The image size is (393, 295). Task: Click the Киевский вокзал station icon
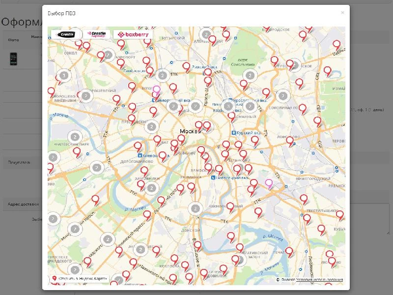(140, 155)
